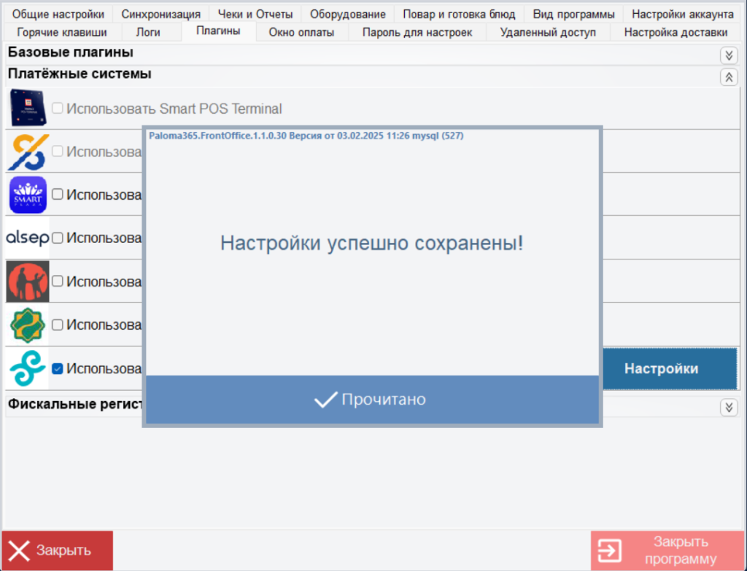This screenshot has height=571, width=747.
Task: Expand the Фискальные регистраторы section
Action: pos(728,407)
